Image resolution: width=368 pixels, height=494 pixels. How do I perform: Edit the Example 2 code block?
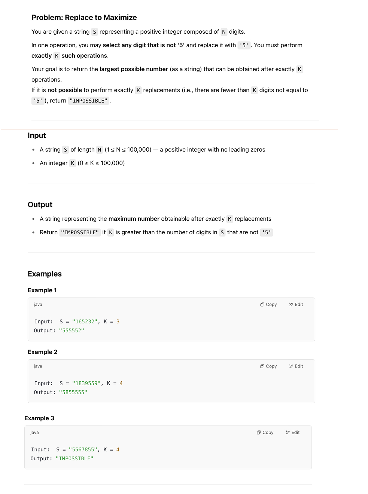[296, 366]
